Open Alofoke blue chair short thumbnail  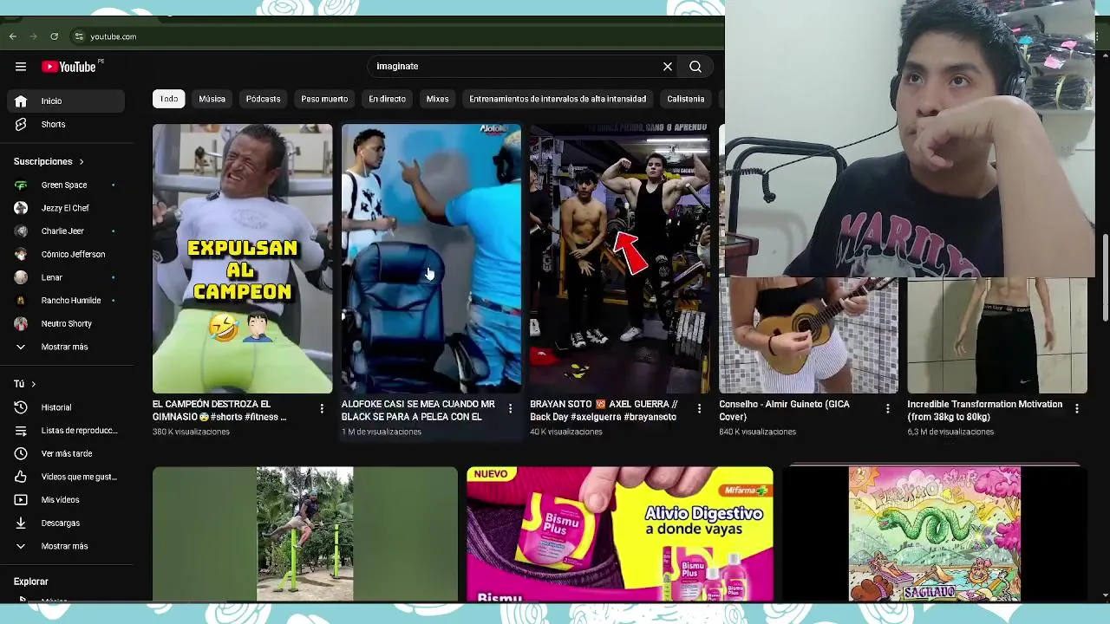click(431, 258)
